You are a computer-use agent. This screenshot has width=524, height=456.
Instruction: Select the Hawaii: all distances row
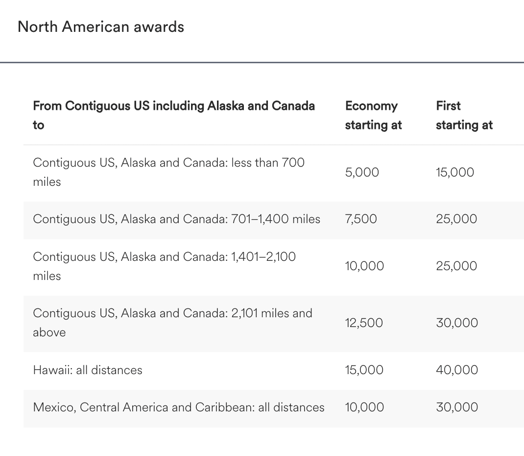point(88,370)
